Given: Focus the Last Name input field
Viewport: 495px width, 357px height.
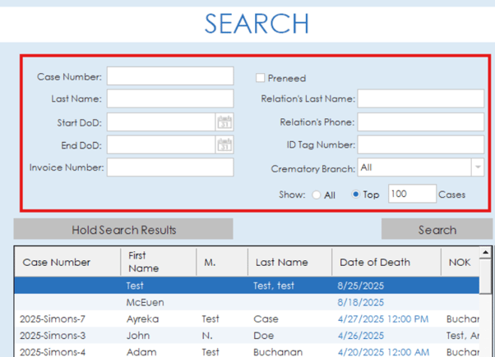Looking at the screenshot, I should pos(169,99).
